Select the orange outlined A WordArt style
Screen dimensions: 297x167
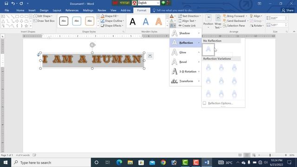(x=159, y=22)
